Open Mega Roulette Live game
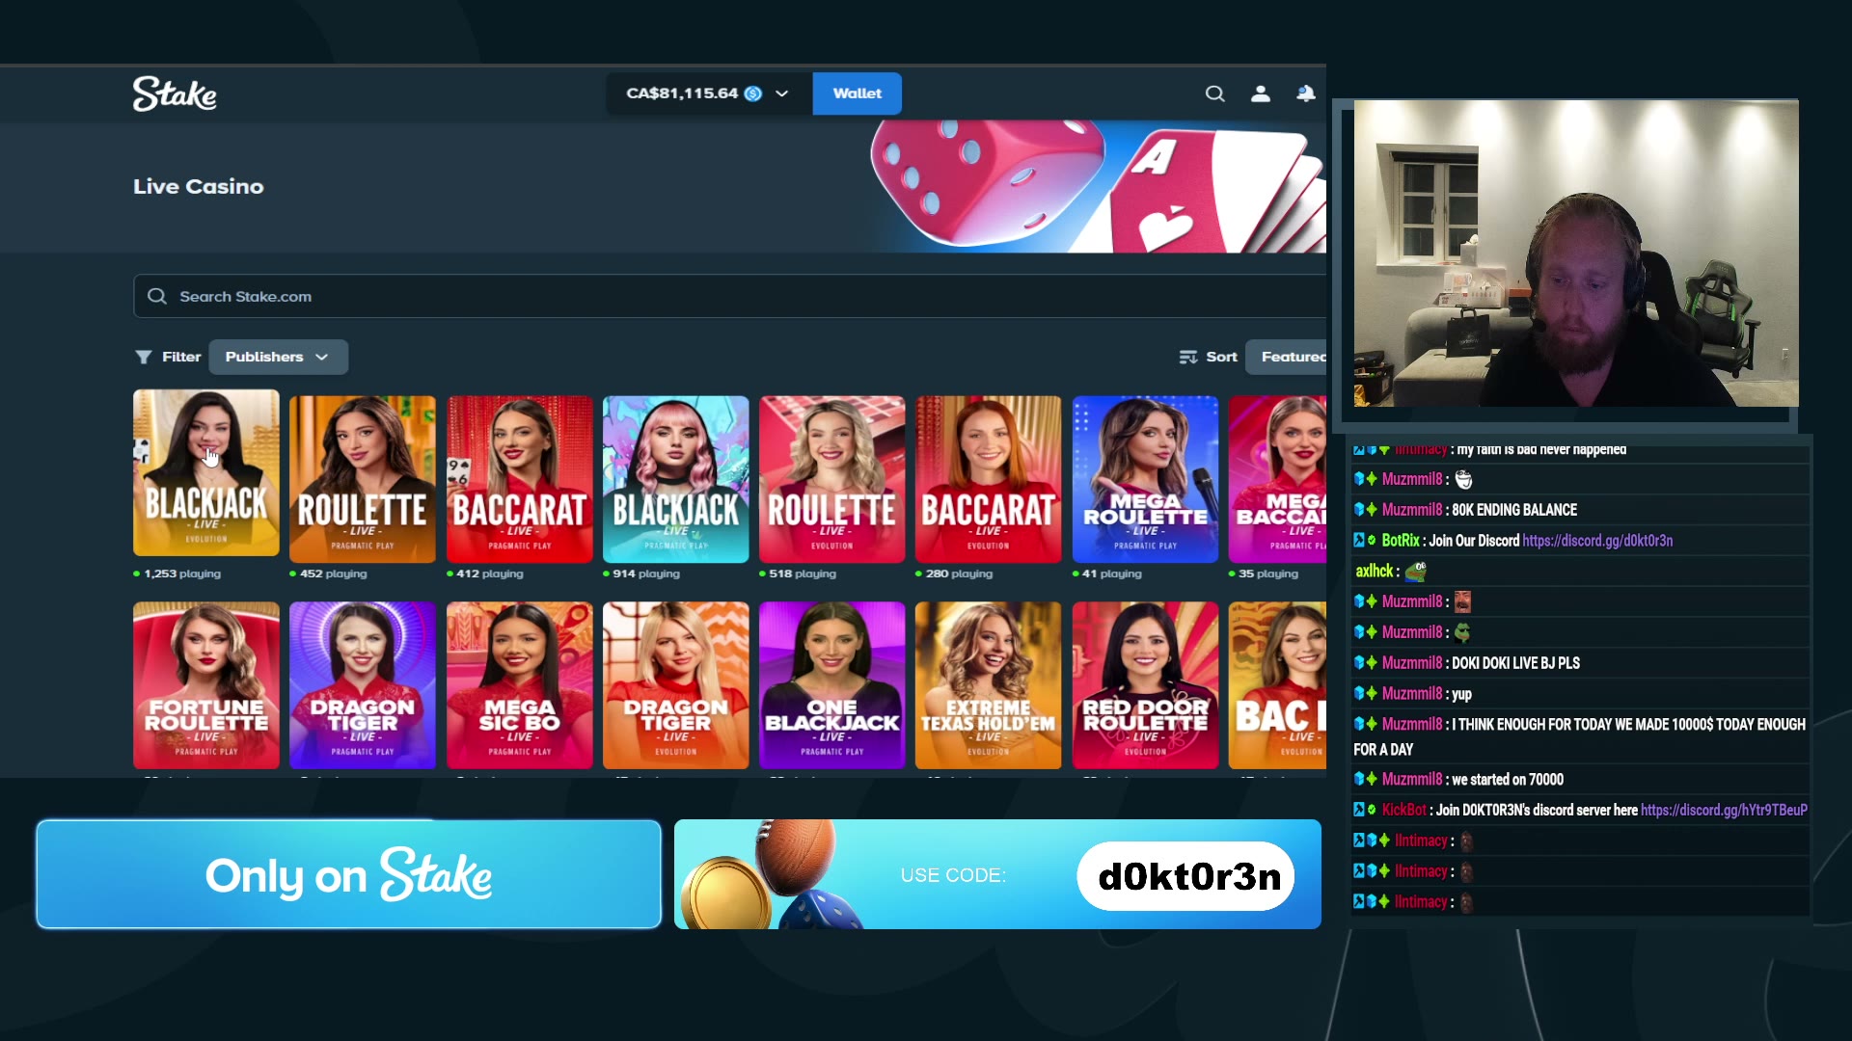Viewport: 1852px width, 1041px height. [x=1146, y=479]
